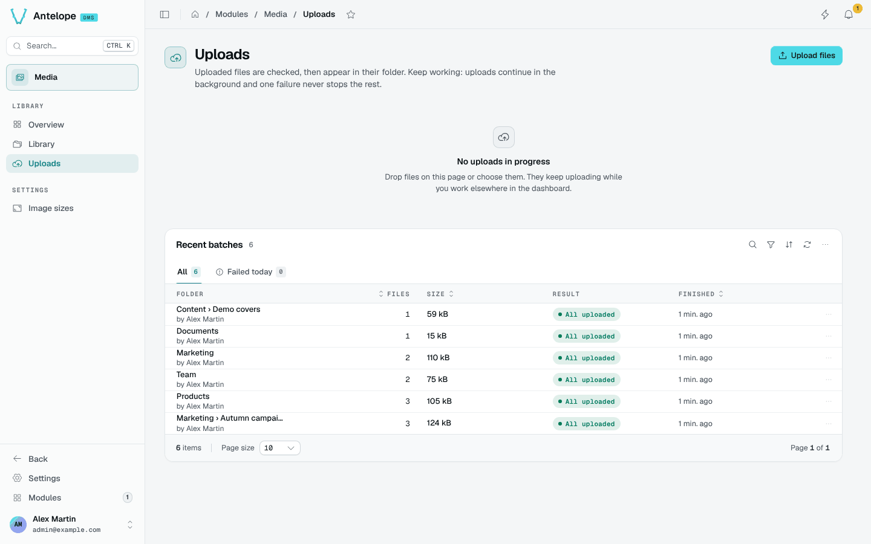Refresh the recent batches list
Image resolution: width=871 pixels, height=544 pixels.
pyautogui.click(x=807, y=245)
